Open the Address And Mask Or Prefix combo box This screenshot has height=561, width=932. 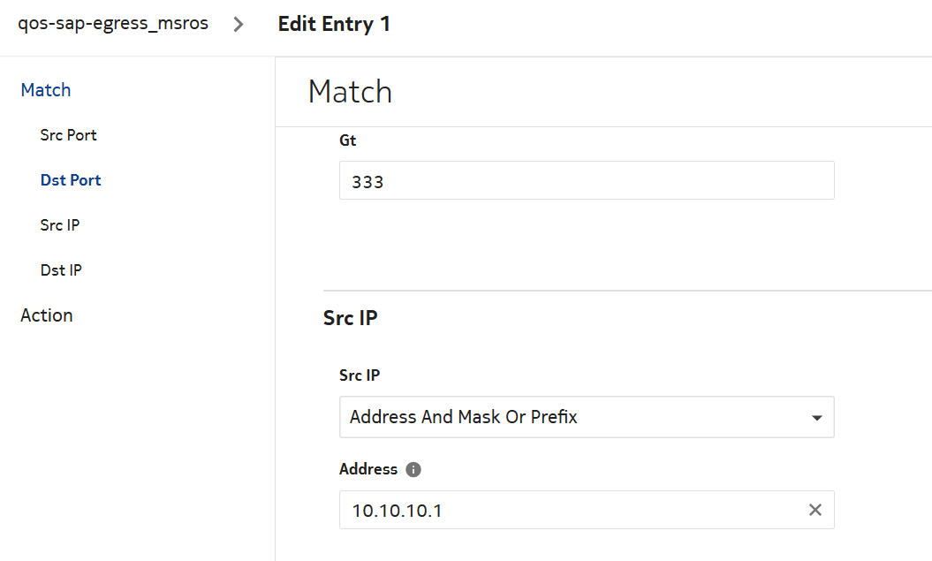coord(574,417)
